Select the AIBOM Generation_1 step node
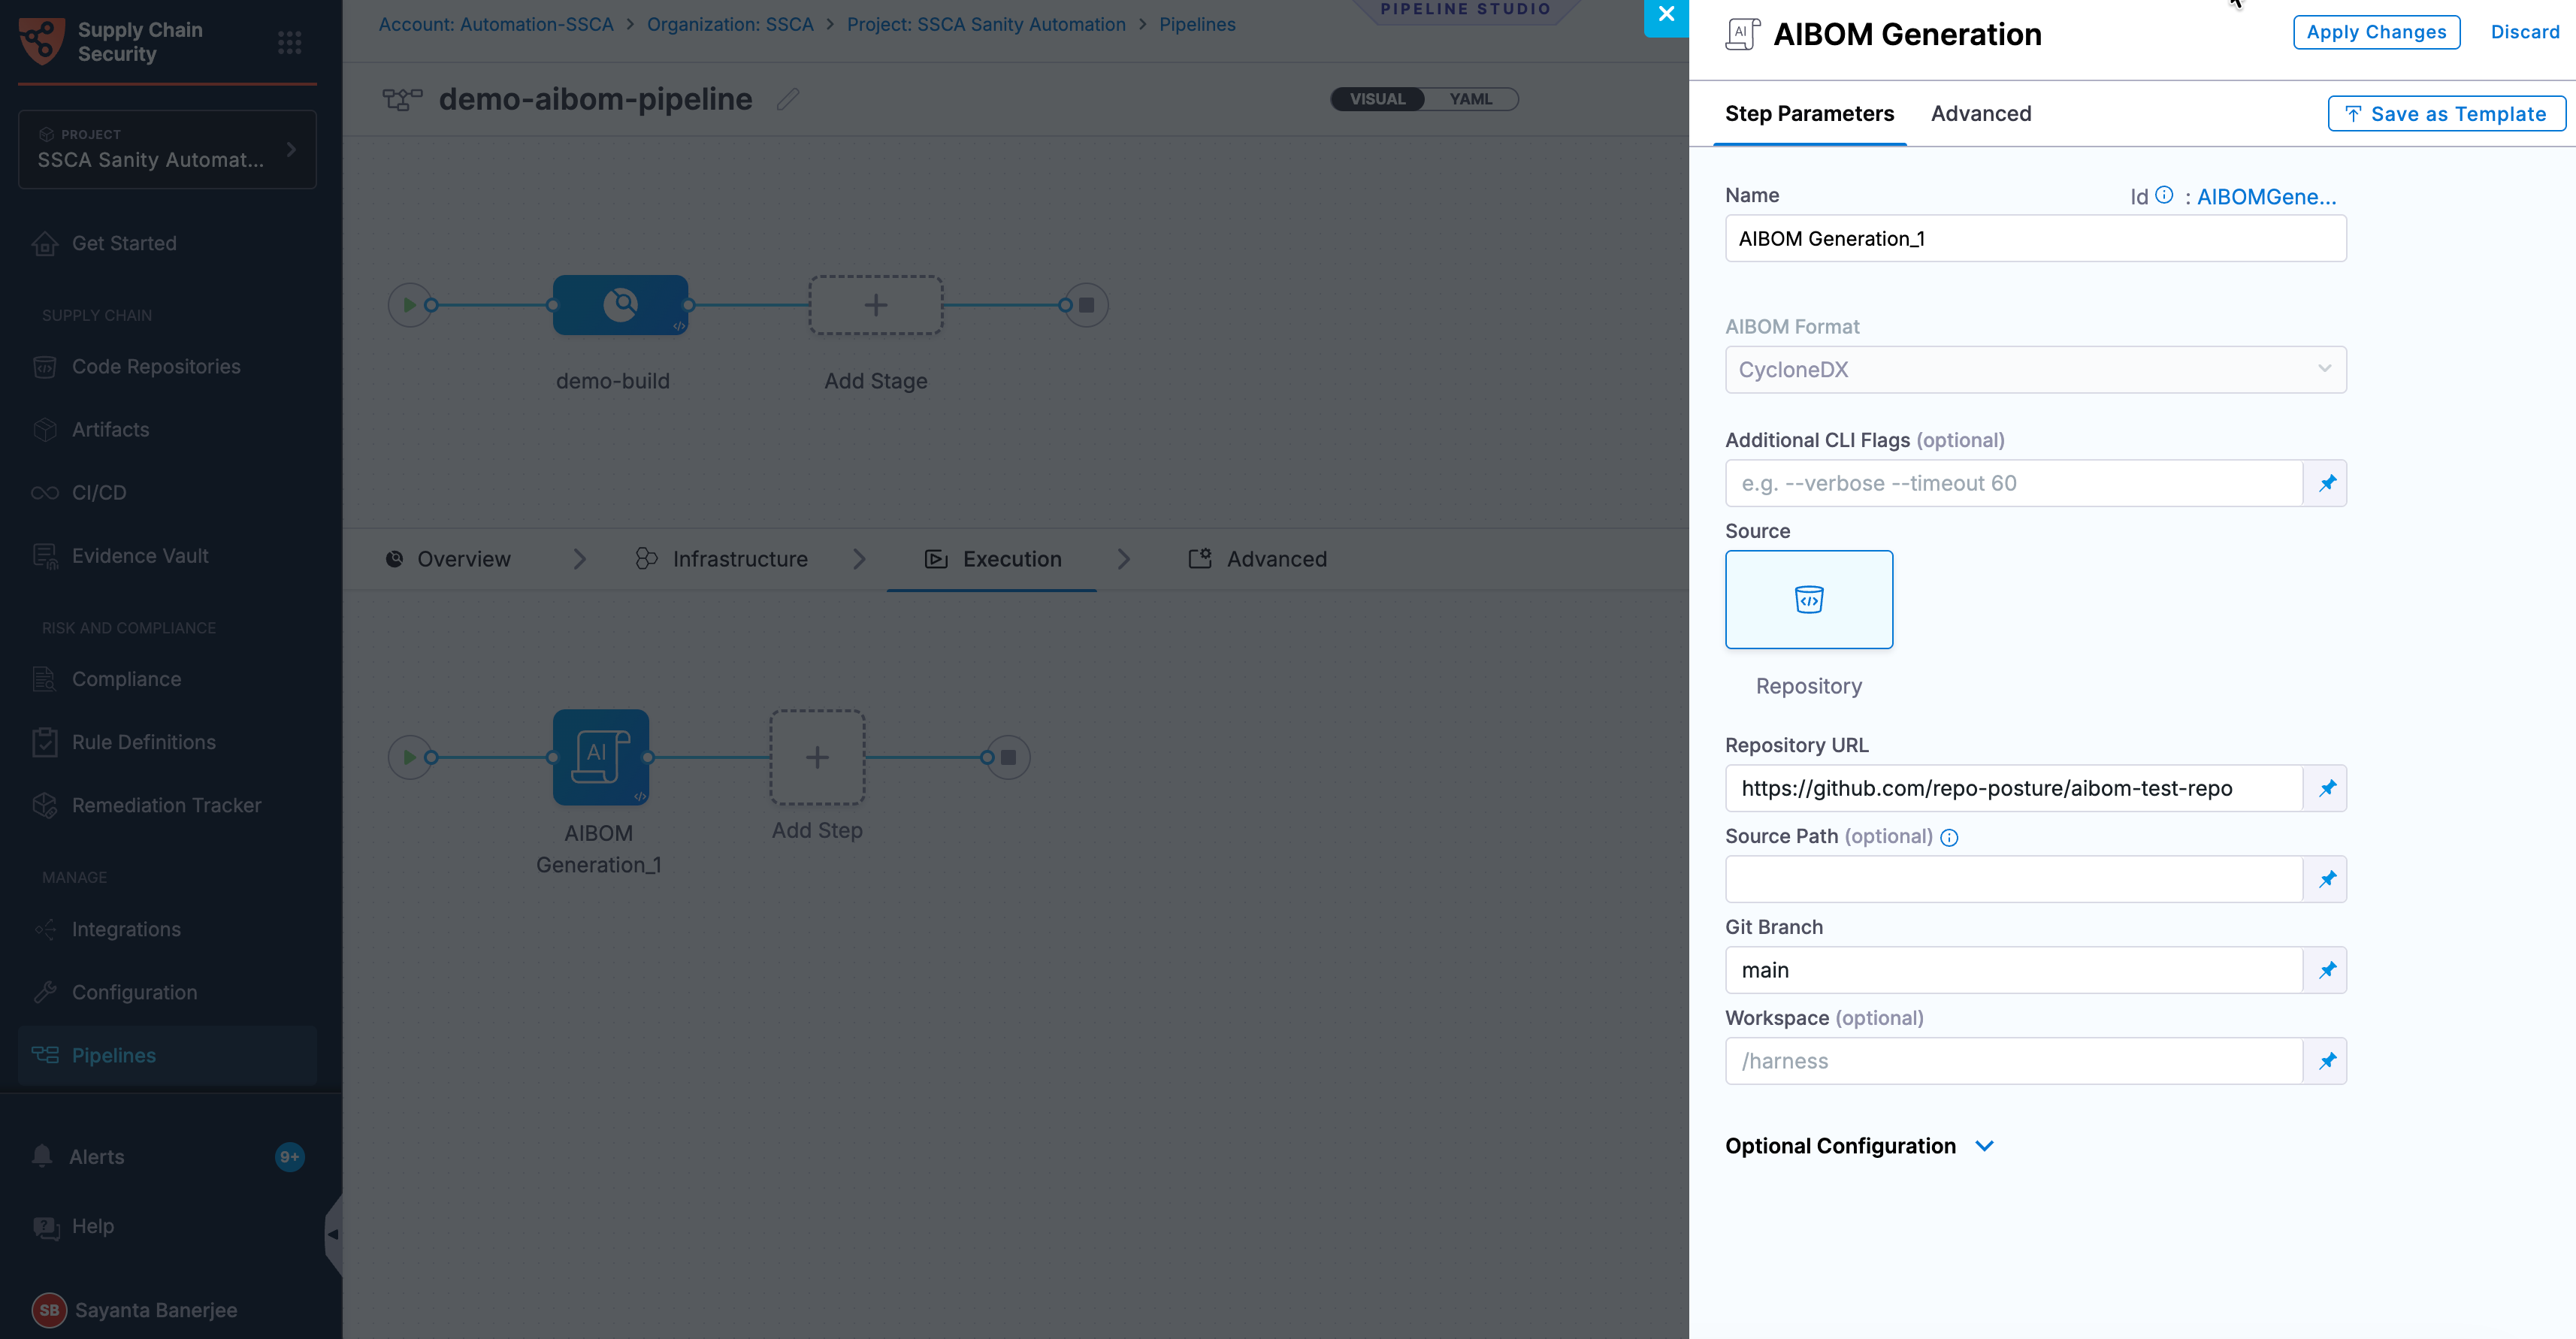This screenshot has width=2576, height=1339. click(600, 757)
